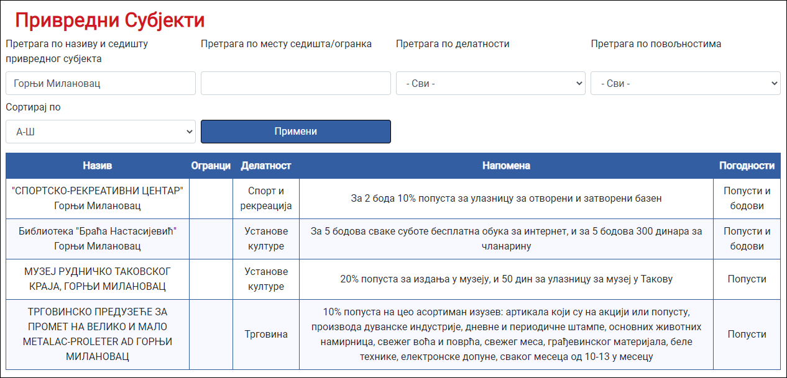Image resolution: width=787 pixels, height=378 pixels.
Task: Click the Установе културе cell in the Музеј row
Action: [x=266, y=279]
